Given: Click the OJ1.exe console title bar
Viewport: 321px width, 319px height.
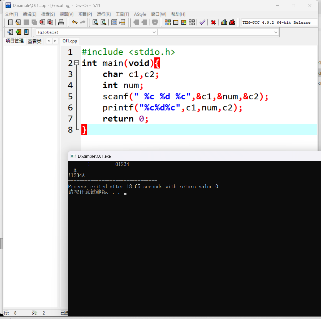Looking at the screenshot, I should point(195,156).
